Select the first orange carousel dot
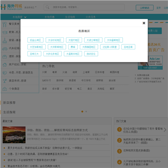 pos(82,112)
